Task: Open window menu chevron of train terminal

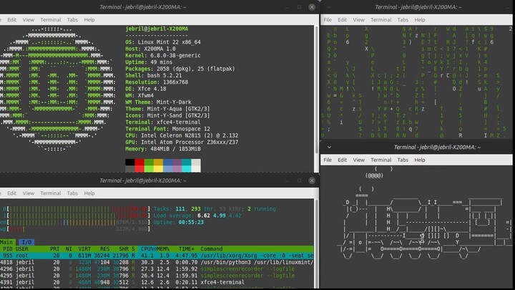Action: 329,147
